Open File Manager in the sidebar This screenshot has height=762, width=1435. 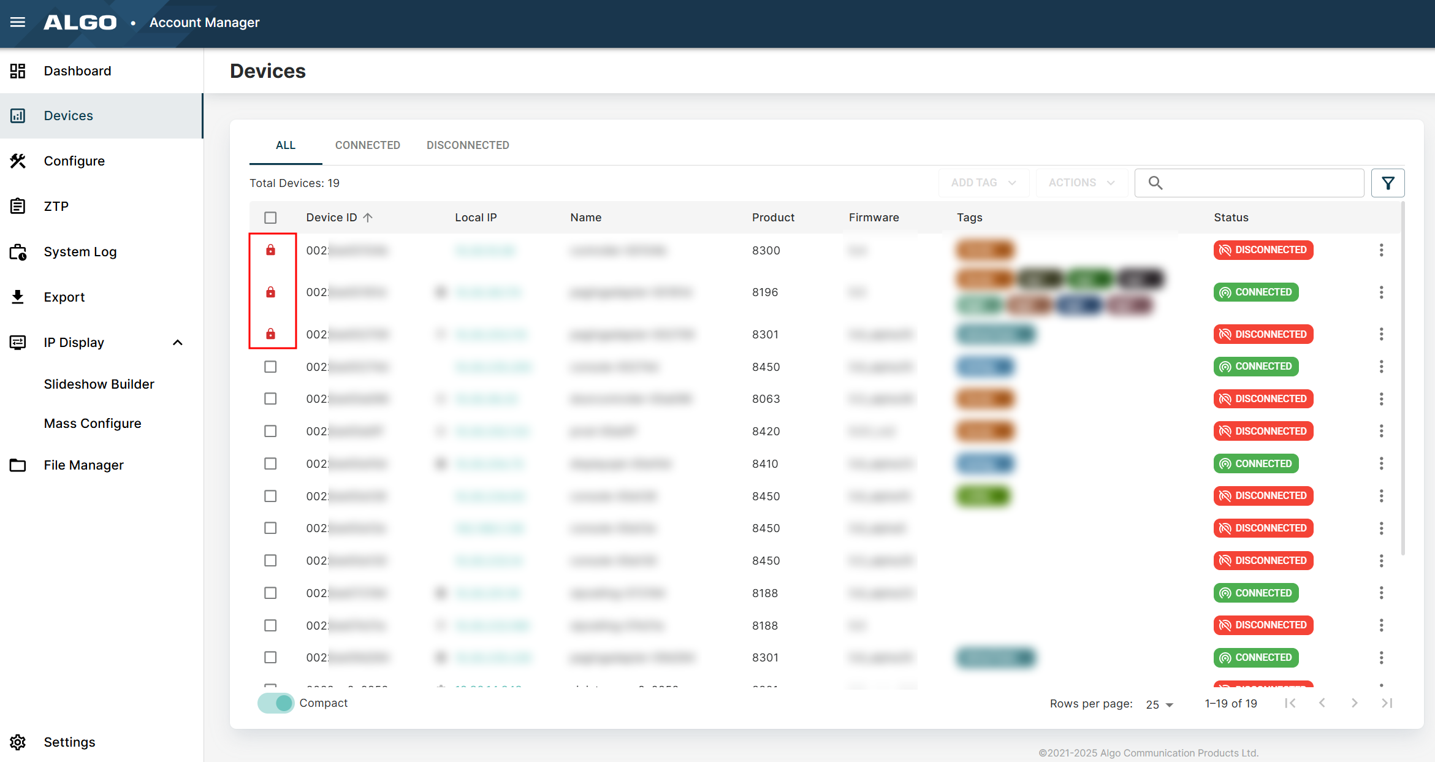[x=102, y=465]
